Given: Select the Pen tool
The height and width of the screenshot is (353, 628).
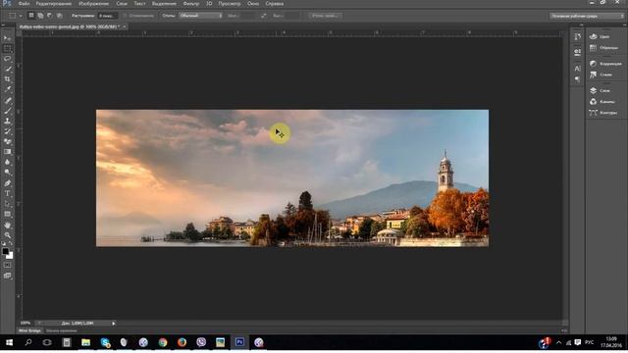Looking at the screenshot, I should coord(7,183).
